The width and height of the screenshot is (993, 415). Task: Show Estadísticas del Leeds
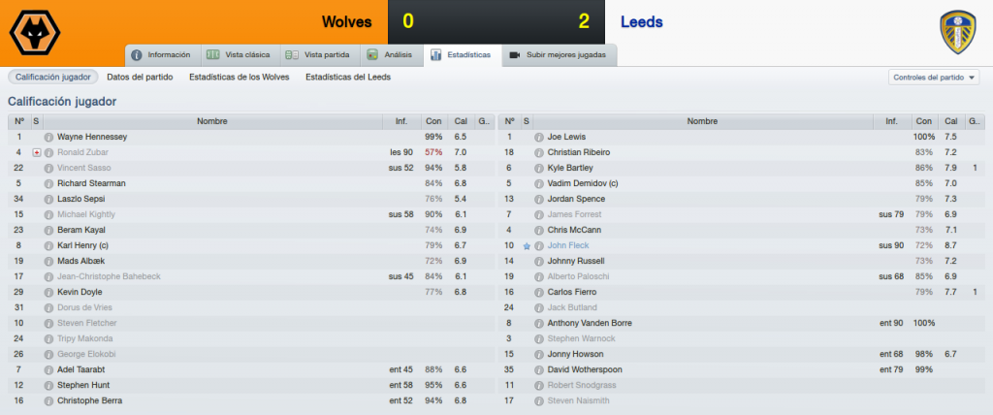click(x=348, y=77)
